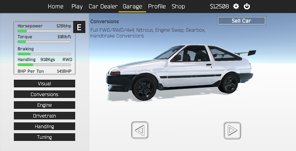
Task: Open the Visual upgrades category
Action: pyautogui.click(x=44, y=84)
